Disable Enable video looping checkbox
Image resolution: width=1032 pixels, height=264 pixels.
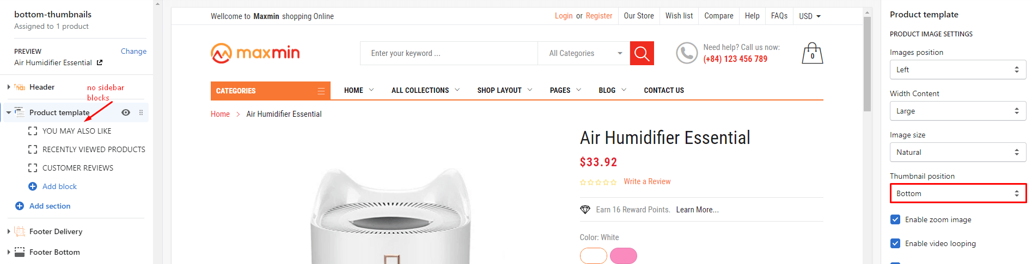(895, 243)
